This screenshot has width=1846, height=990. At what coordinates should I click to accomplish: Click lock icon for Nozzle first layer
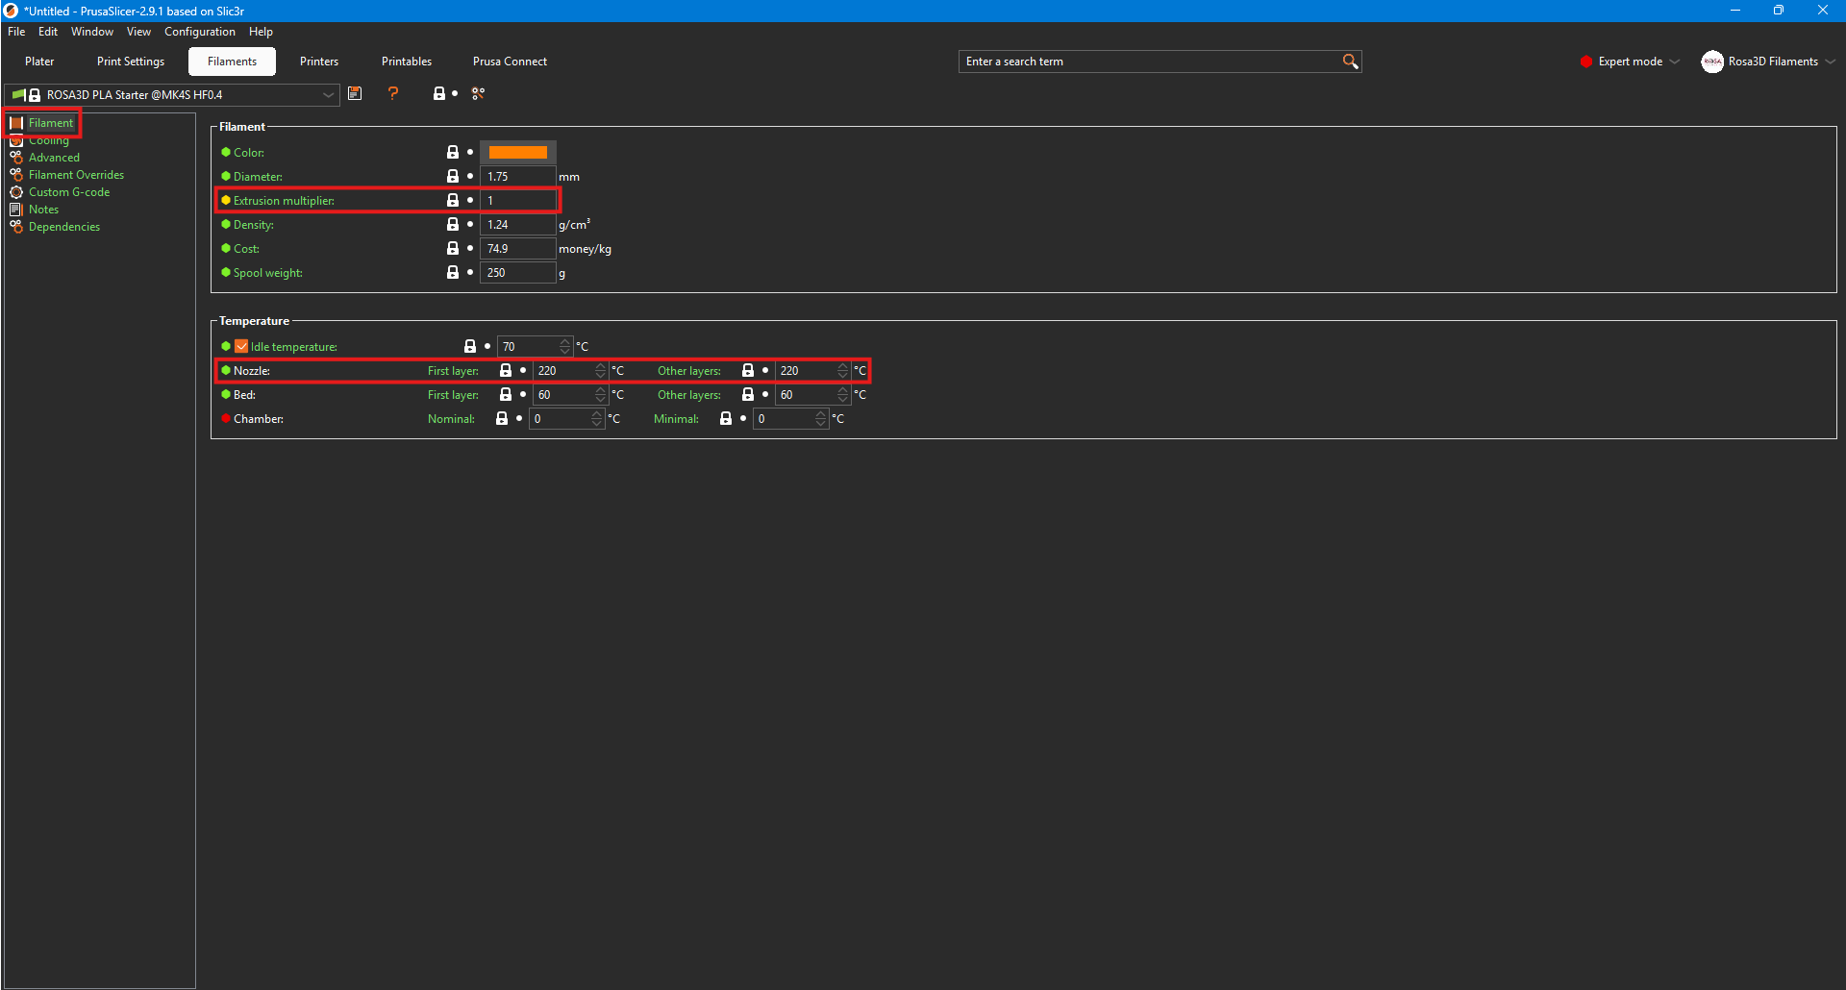[x=506, y=370]
